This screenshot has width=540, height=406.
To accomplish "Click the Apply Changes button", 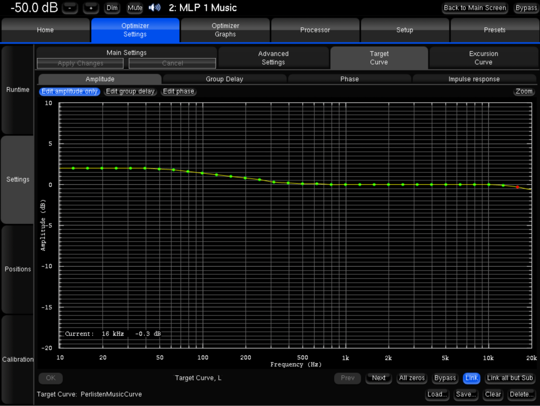I will (80, 64).
